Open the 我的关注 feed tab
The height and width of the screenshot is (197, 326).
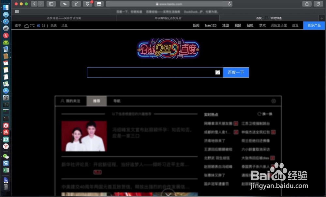pyautogui.click(x=71, y=101)
